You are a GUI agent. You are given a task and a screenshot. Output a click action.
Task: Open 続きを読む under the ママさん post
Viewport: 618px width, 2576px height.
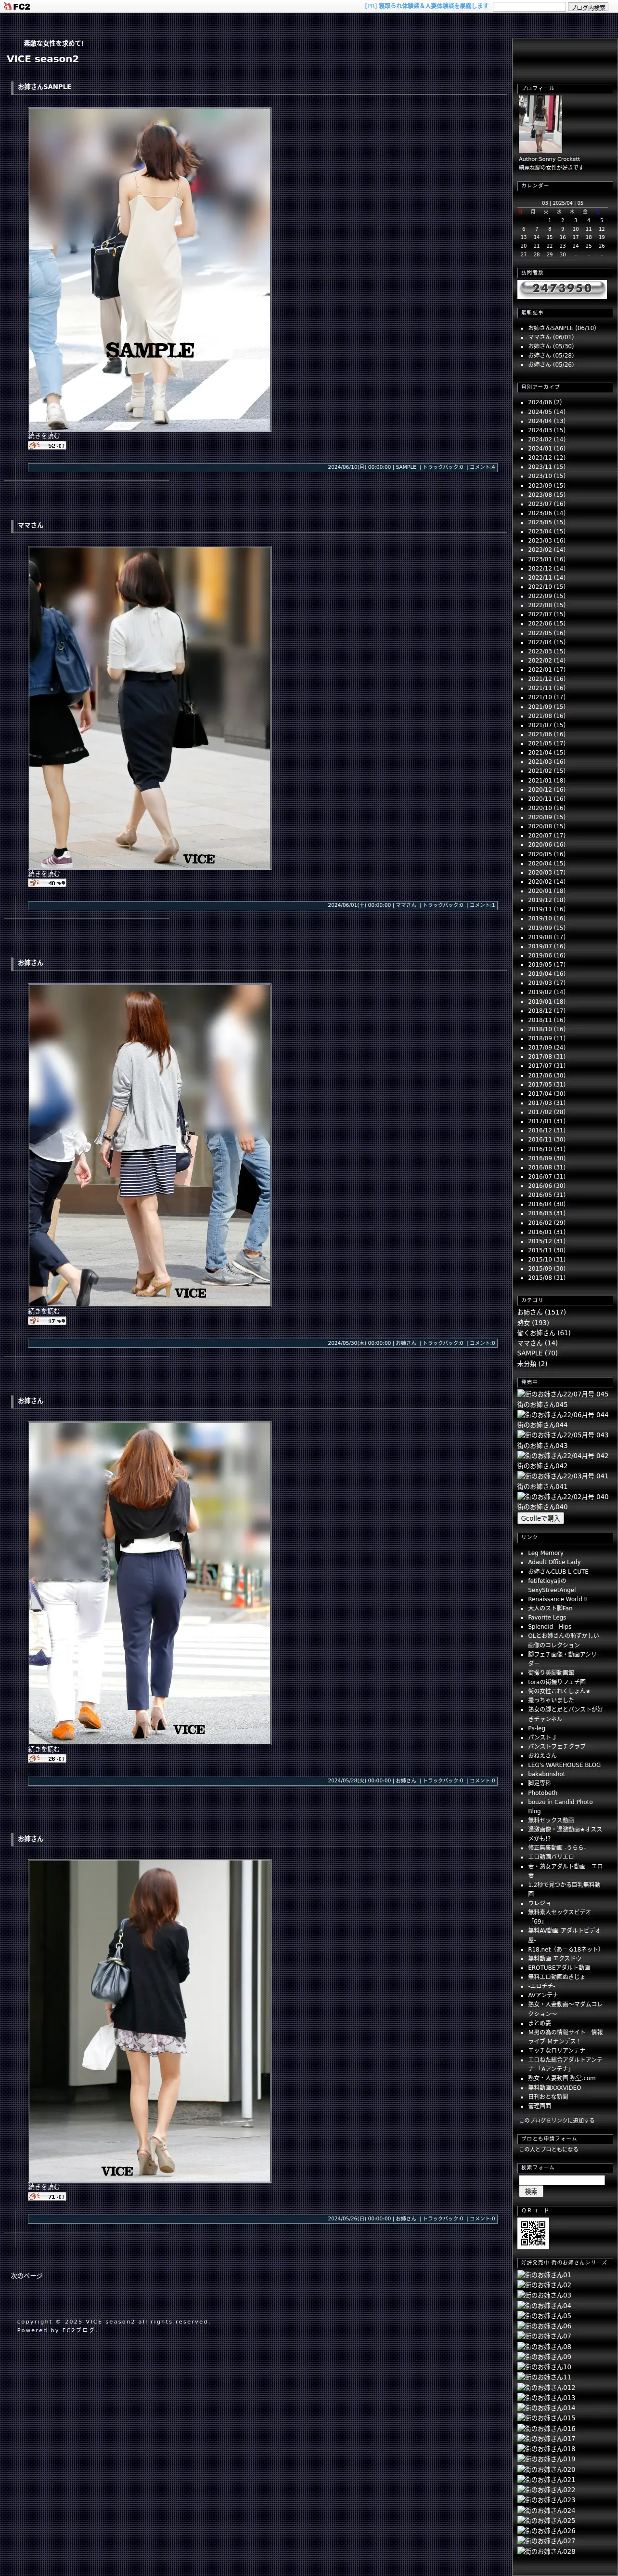[x=44, y=874]
